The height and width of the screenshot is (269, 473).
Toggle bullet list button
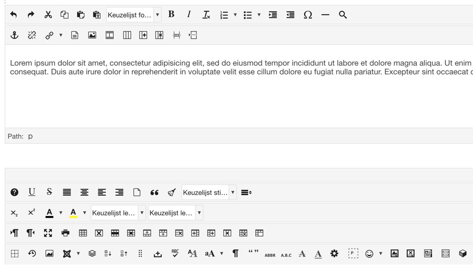[x=247, y=15]
